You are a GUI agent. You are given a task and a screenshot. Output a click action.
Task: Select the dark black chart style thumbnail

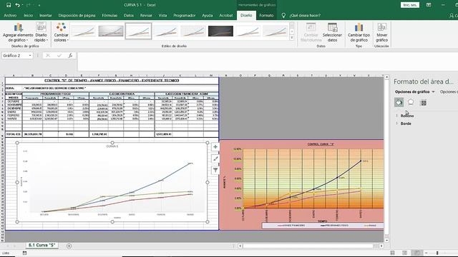(x=220, y=31)
